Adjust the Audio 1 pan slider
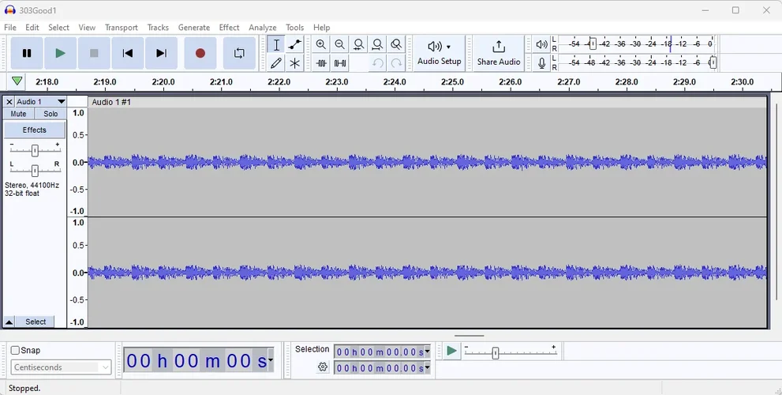Viewport: 782px width, 395px height. point(35,171)
